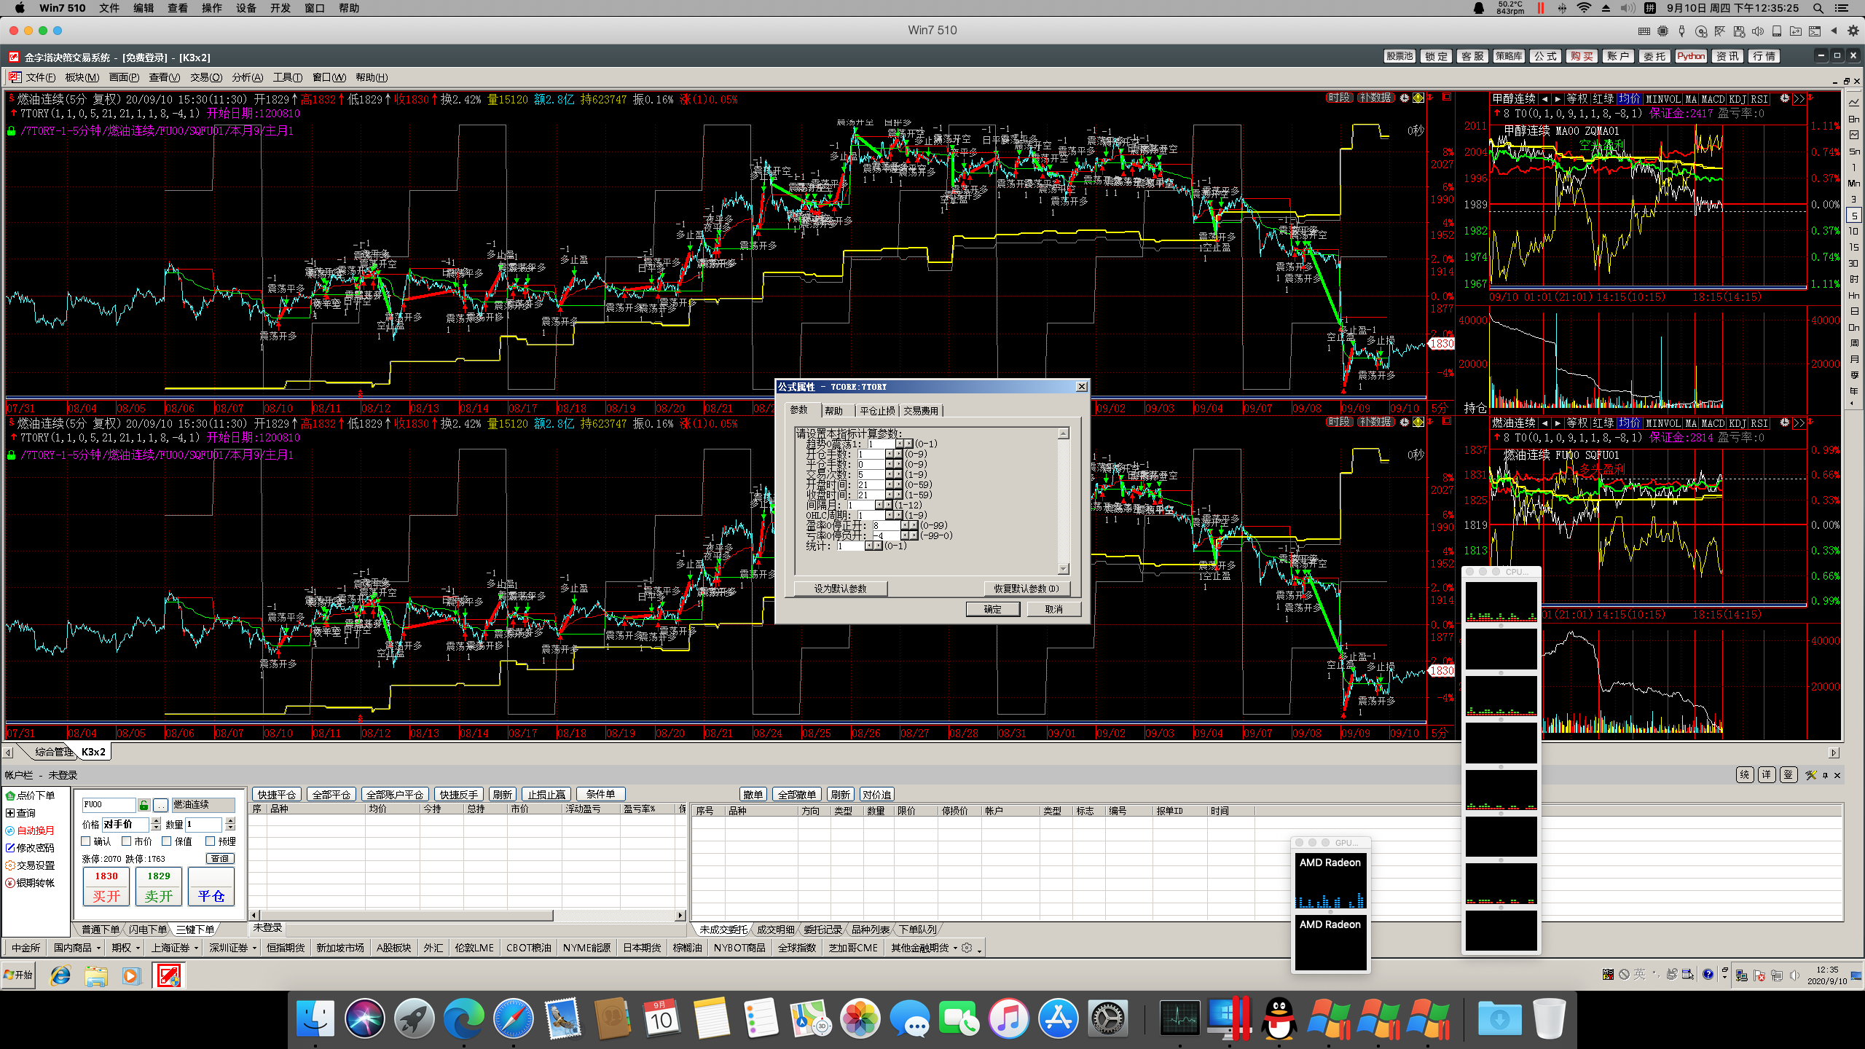Click the clock icon in the upper chart header
The width and height of the screenshot is (1865, 1049).
pyautogui.click(x=1405, y=98)
